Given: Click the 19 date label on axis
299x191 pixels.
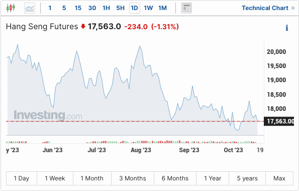Looking at the screenshot, I should (260, 150).
